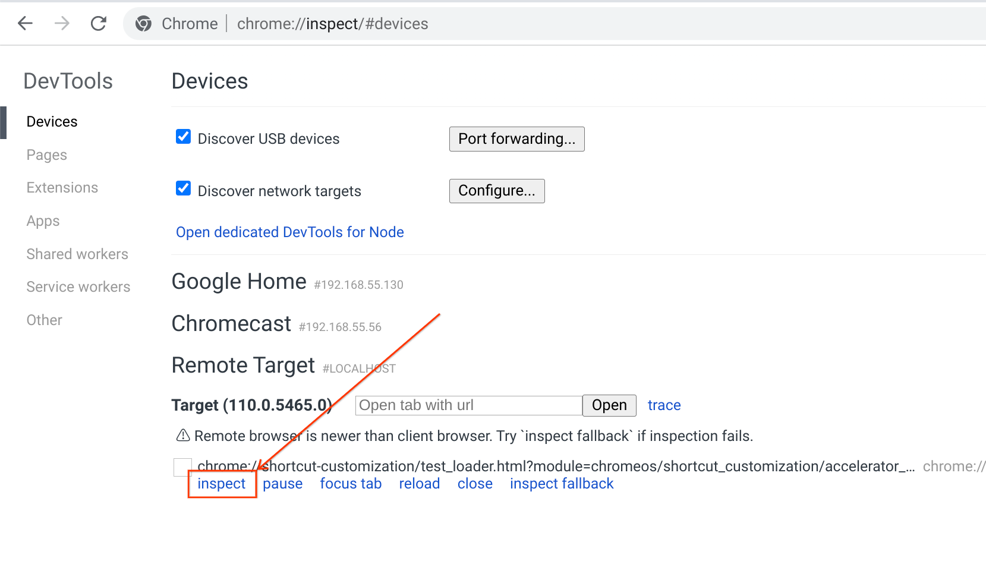The width and height of the screenshot is (986, 561).
Task: Toggle Discover network targets checkbox
Action: click(x=184, y=188)
